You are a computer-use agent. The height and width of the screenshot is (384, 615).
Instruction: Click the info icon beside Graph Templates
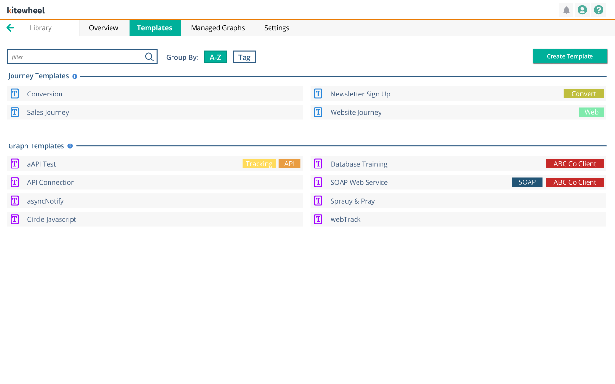70,146
